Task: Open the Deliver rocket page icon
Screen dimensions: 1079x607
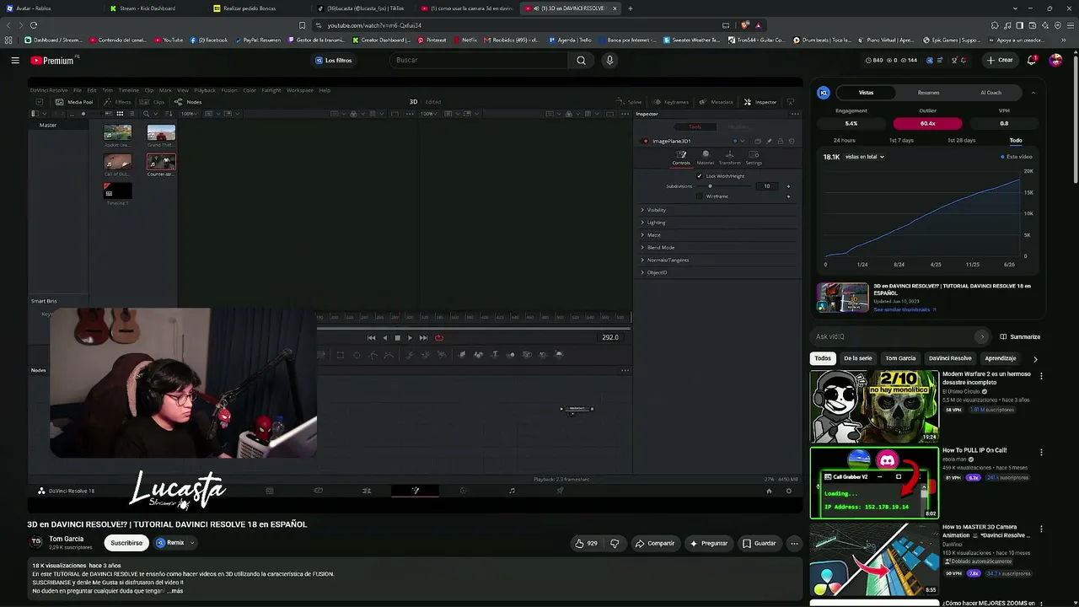Action: tap(560, 491)
